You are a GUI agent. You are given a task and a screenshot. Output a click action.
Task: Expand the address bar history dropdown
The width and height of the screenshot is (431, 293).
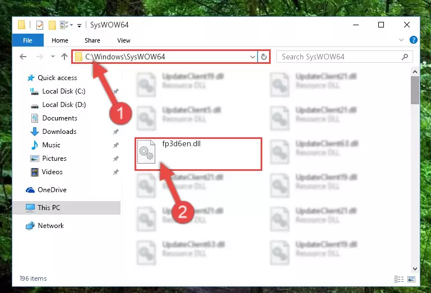253,57
